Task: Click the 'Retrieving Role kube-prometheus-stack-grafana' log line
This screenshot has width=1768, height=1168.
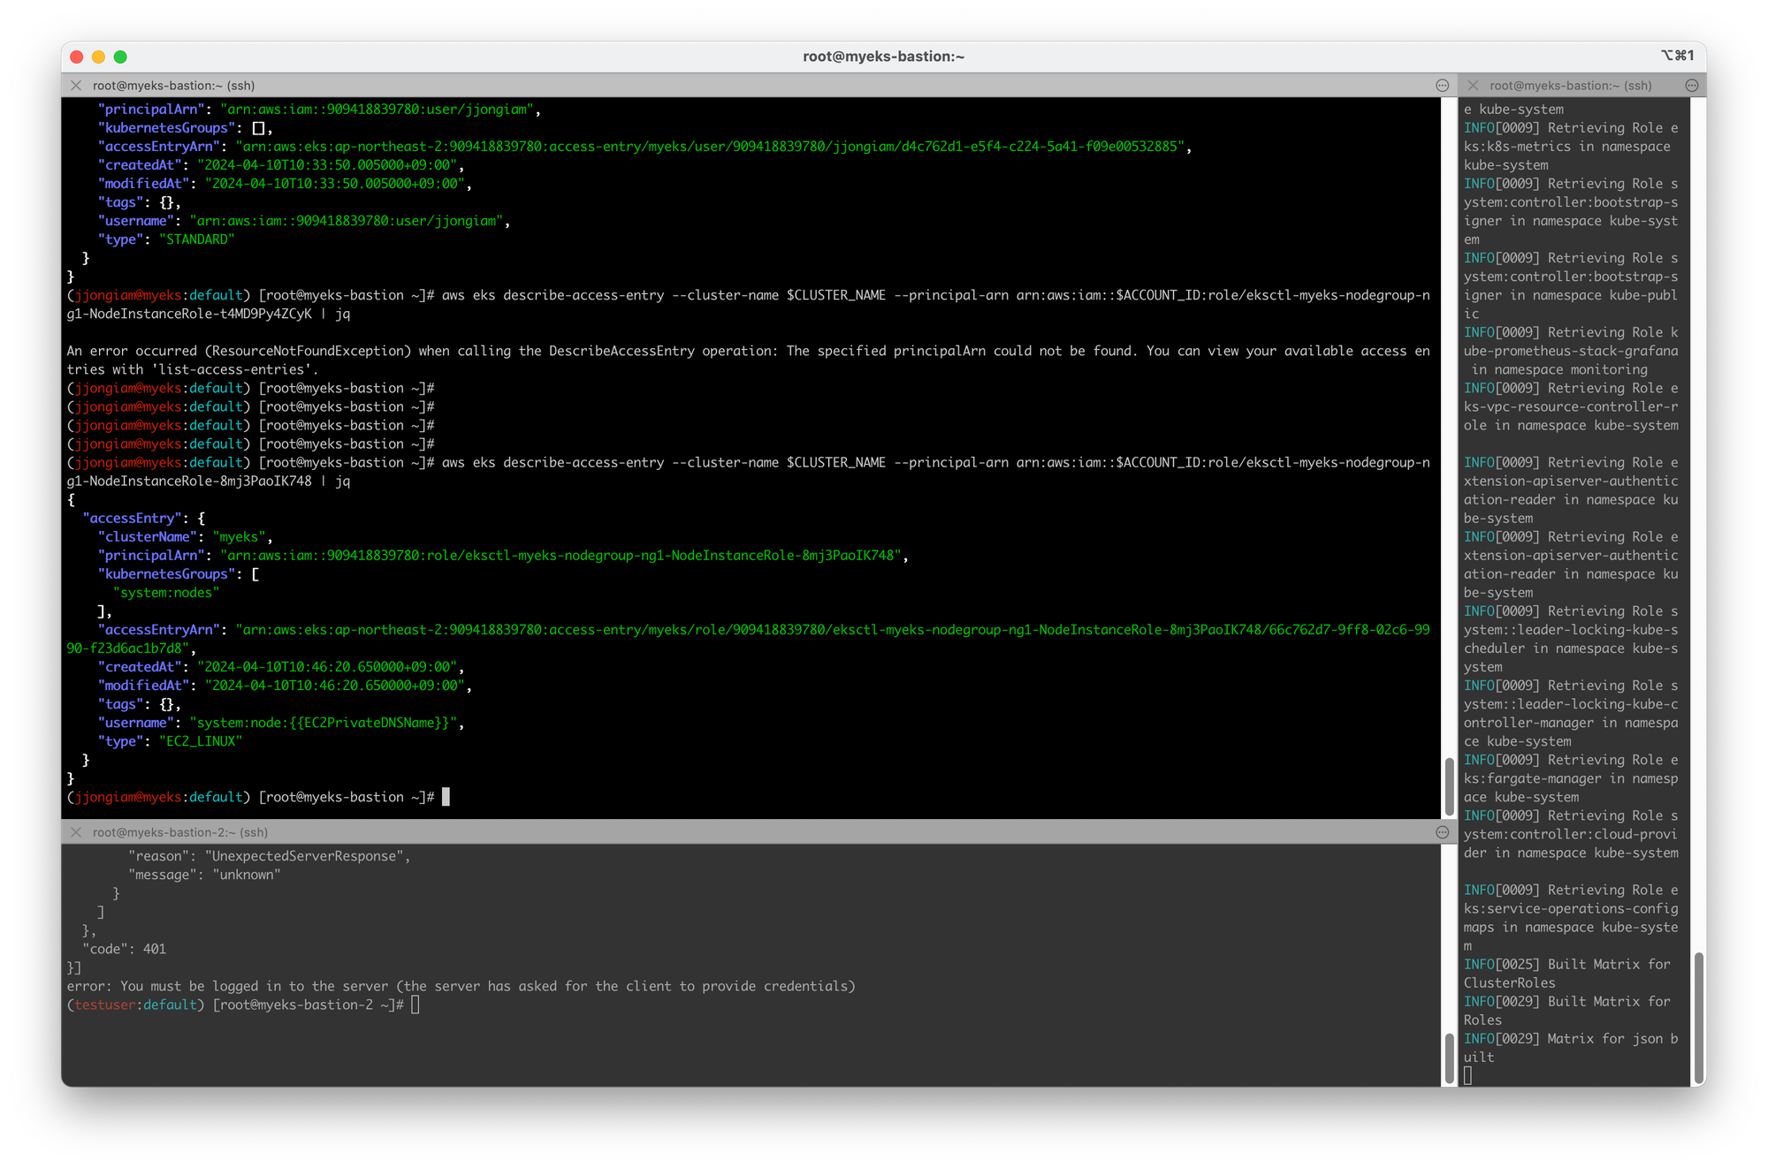Action: [x=1570, y=351]
